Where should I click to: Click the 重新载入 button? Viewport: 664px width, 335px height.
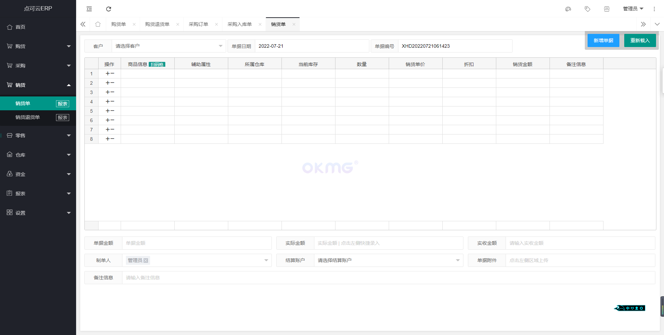[640, 40]
